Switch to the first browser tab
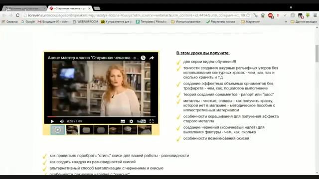 point(24,8)
